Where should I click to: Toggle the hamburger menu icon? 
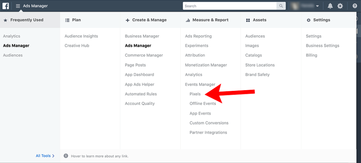pyautogui.click(x=18, y=6)
